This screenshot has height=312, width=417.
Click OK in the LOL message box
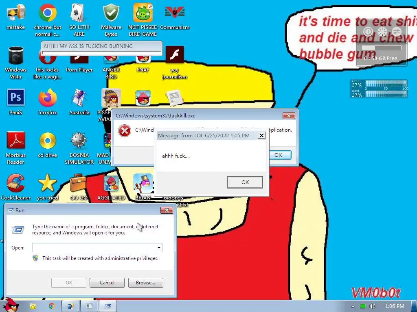(245, 182)
